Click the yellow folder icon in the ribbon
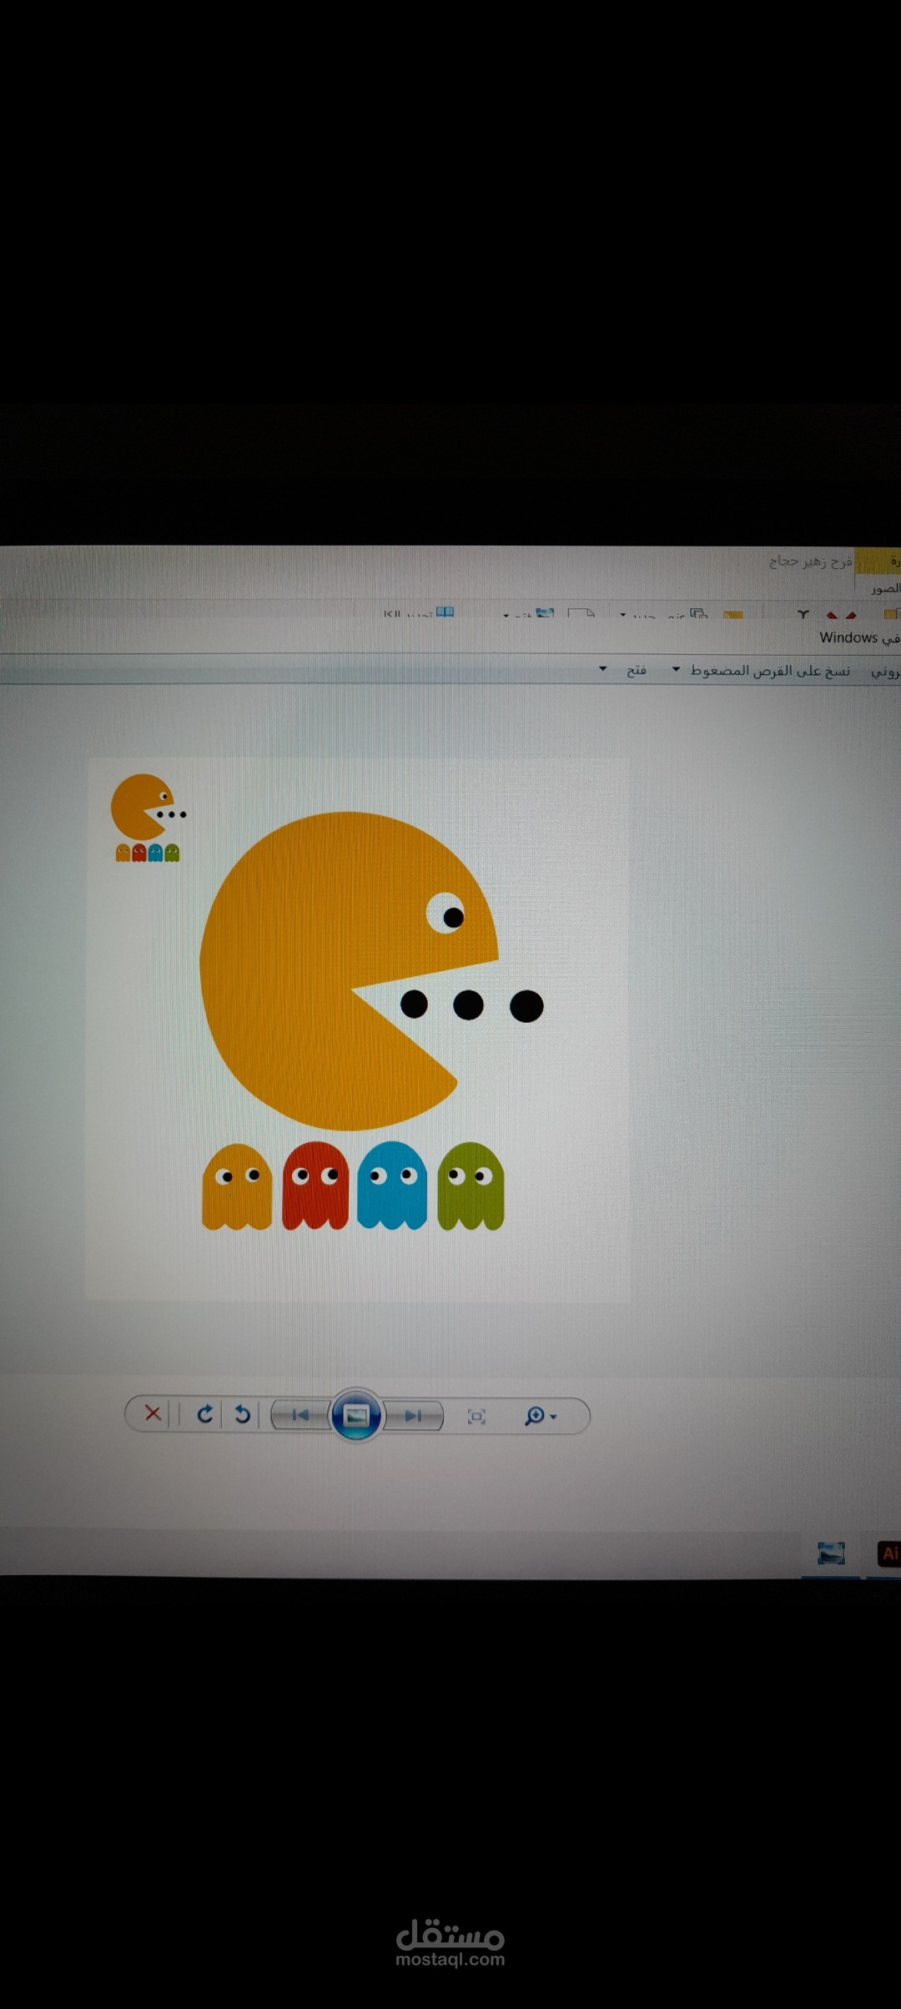Image resolution: width=901 pixels, height=2009 pixels. 732,615
